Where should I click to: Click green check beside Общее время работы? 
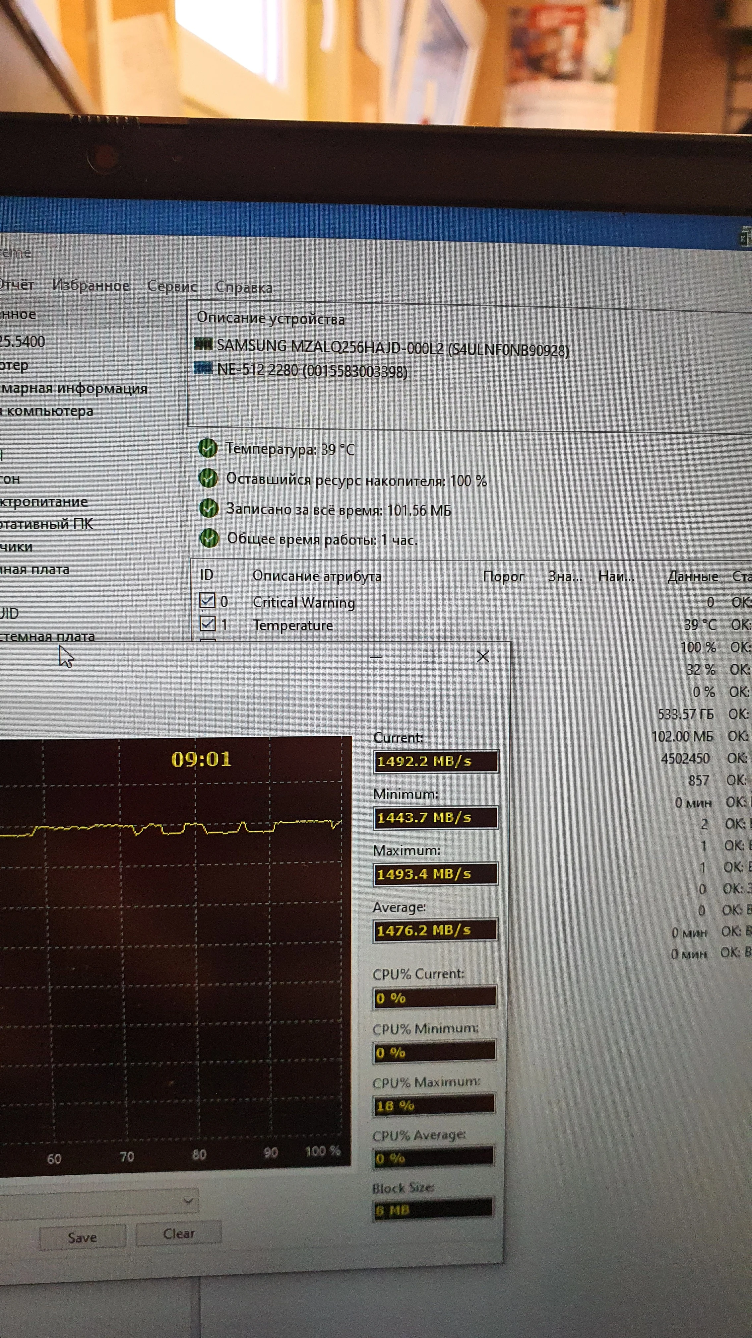coord(210,538)
